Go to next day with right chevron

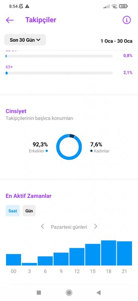[x=95, y=227]
